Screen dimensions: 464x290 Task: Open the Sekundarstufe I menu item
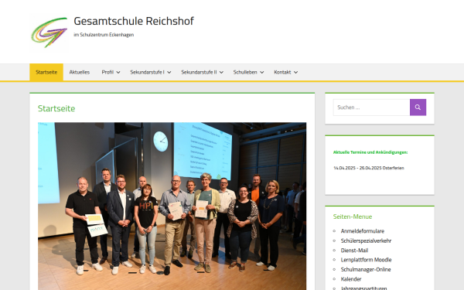[147, 72]
